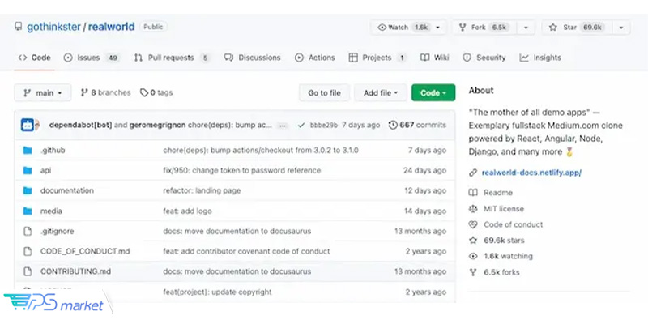View the 0 tags link
The width and height of the screenshot is (648, 324).
pos(156,92)
